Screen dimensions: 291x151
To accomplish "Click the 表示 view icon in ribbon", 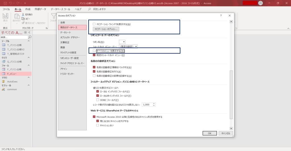I will 5,16.
